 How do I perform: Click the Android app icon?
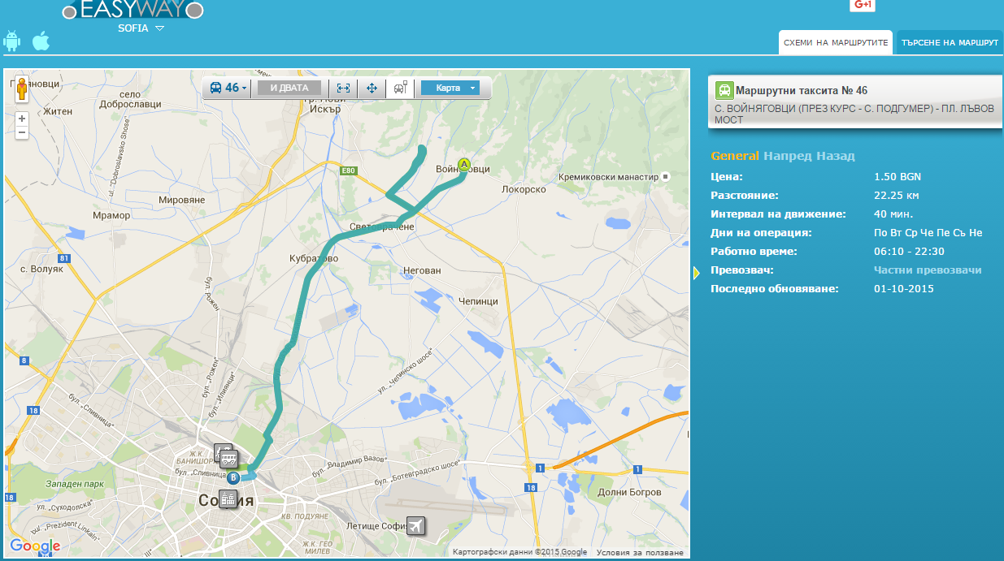pyautogui.click(x=11, y=41)
